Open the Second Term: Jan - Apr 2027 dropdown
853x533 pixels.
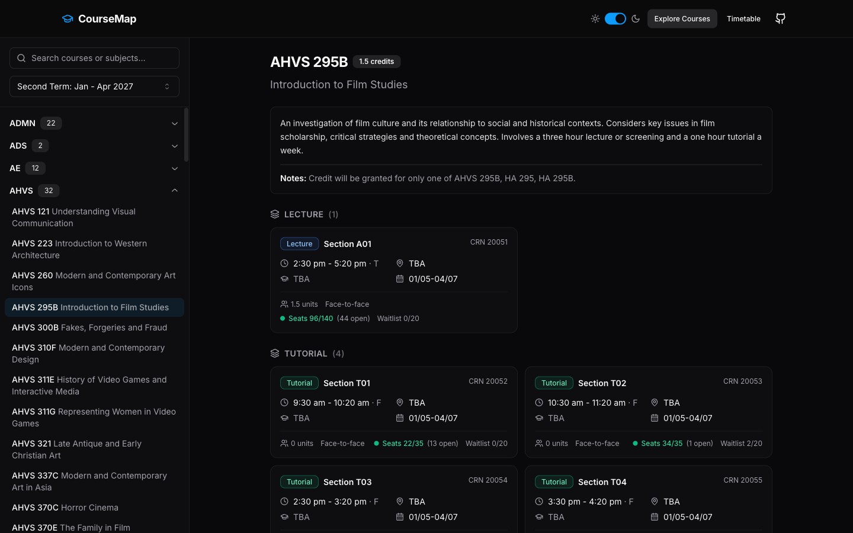pos(94,86)
